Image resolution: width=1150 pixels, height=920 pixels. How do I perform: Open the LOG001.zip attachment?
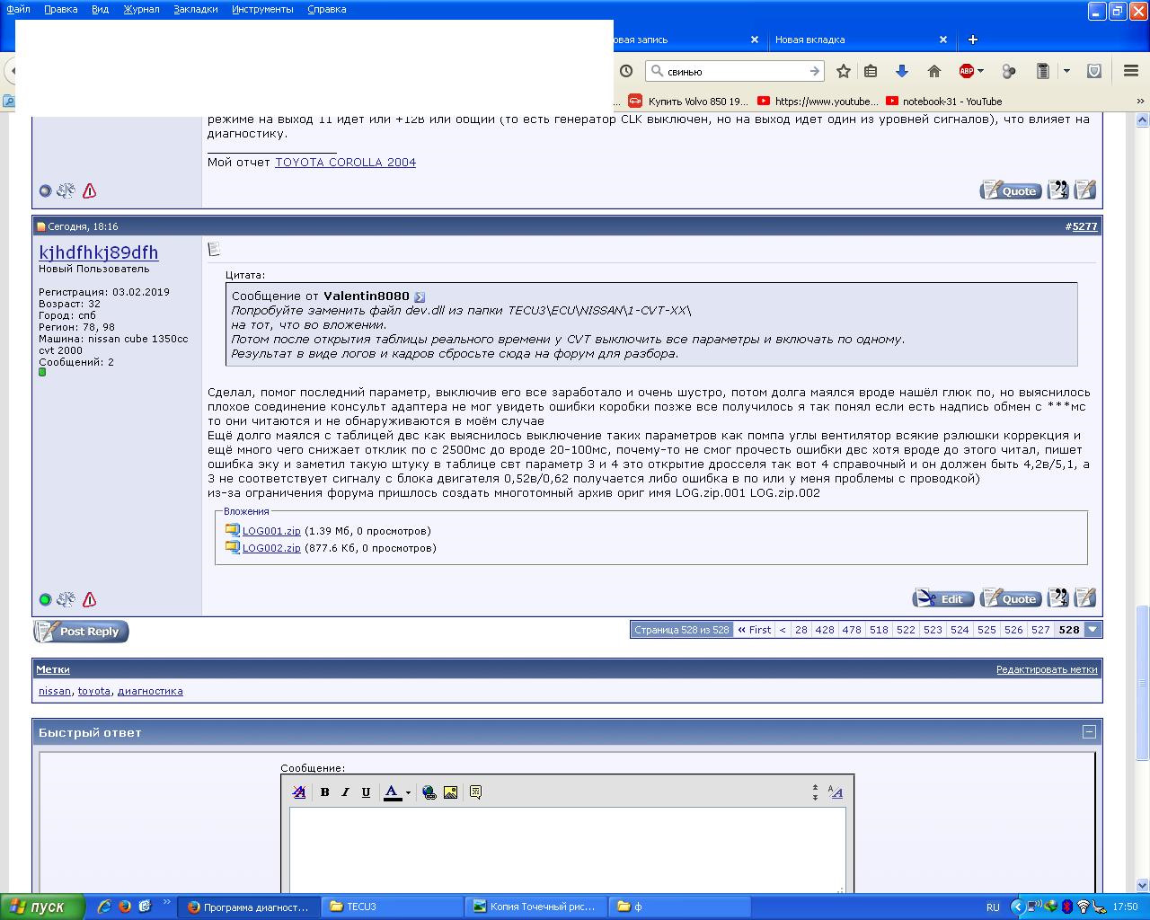pos(271,531)
